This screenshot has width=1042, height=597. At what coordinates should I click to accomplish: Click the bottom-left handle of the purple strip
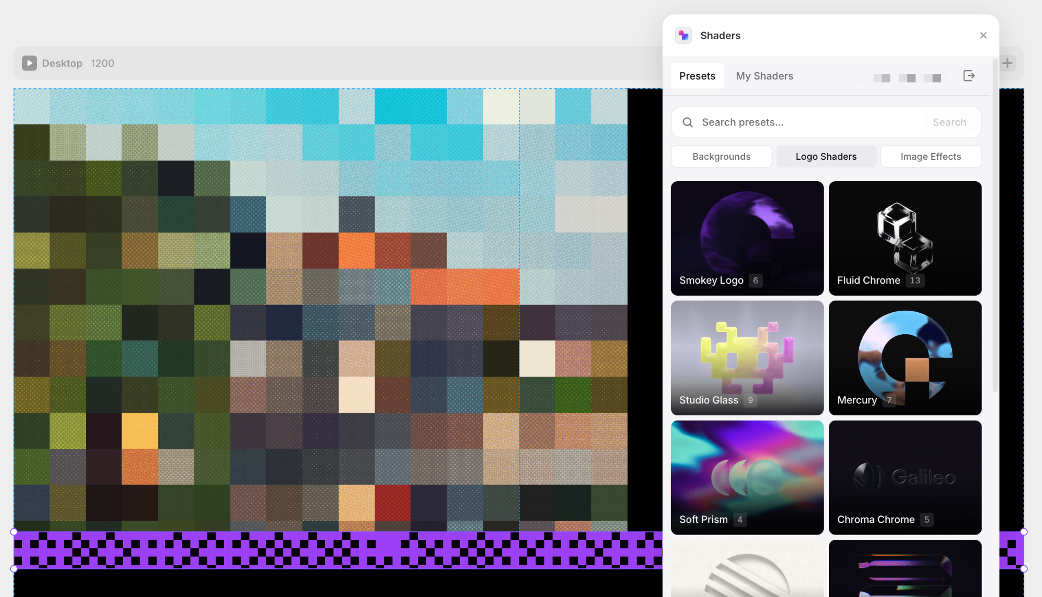click(x=14, y=569)
